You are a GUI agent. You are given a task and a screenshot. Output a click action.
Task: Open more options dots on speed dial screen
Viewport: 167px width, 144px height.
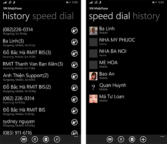[162, 136]
